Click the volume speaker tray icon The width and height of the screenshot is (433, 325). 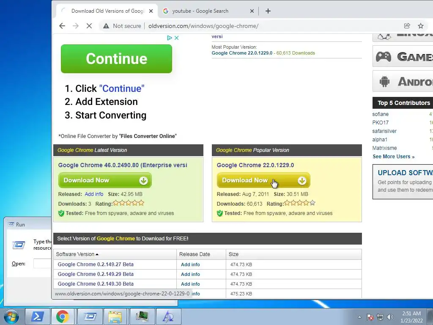point(390,317)
